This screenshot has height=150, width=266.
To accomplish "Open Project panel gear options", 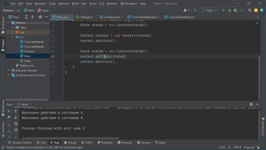I will [40, 17].
